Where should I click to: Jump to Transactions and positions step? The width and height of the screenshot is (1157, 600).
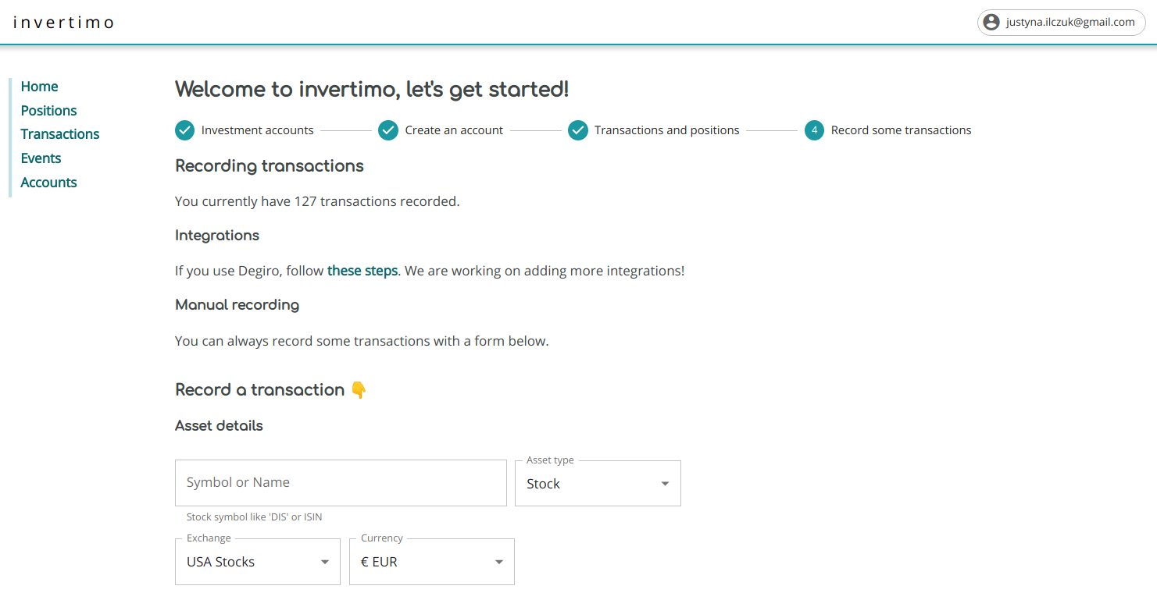click(666, 130)
